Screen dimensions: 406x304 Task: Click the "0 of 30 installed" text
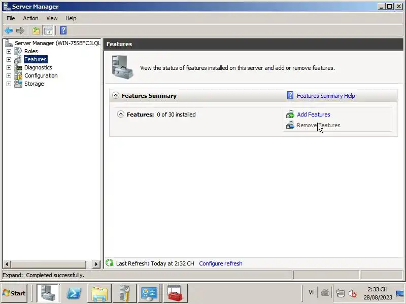tap(176, 115)
